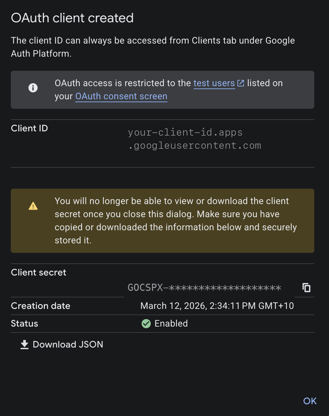Image resolution: width=329 pixels, height=416 pixels.
Task: Click the Client secret row label
Action: tap(38, 272)
